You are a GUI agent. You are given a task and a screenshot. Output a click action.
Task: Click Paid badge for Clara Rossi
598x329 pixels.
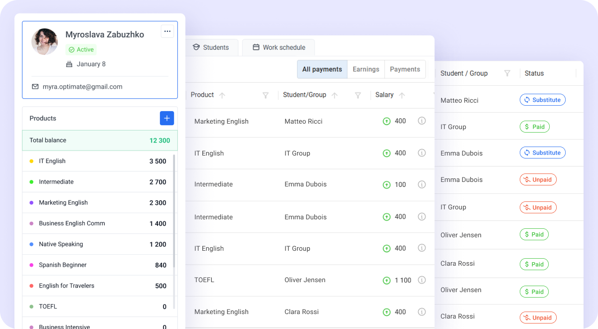coord(534,264)
